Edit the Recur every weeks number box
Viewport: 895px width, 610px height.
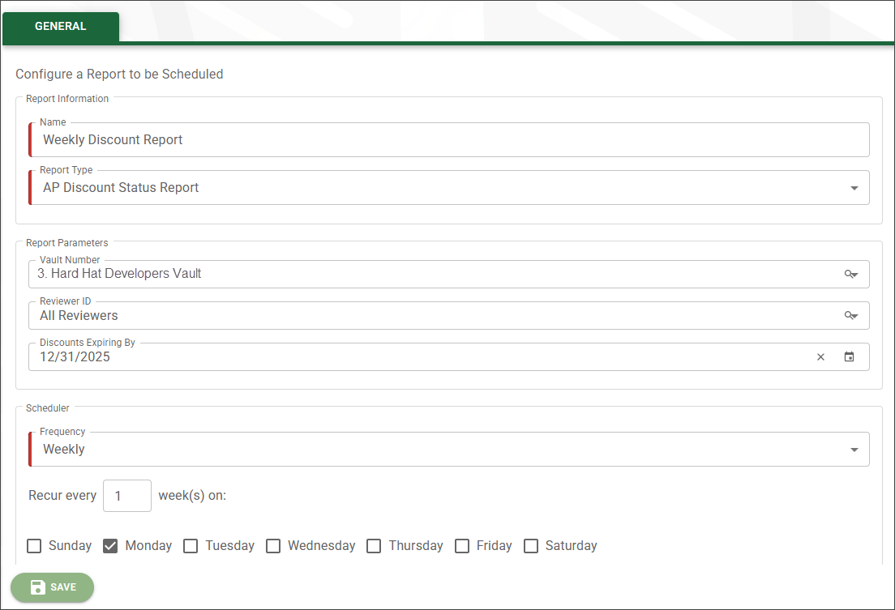[127, 496]
